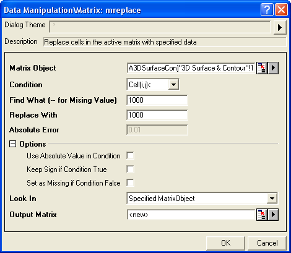Click the Description text about replacing cells
Screen dimensions: 291x253
click(x=120, y=42)
